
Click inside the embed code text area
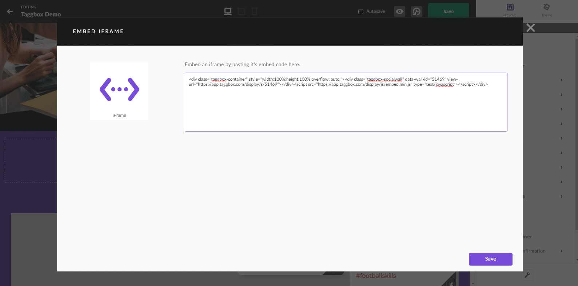point(346,109)
